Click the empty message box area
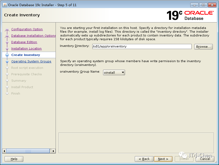Screen dimensions: 219x165 pos(136,143)
